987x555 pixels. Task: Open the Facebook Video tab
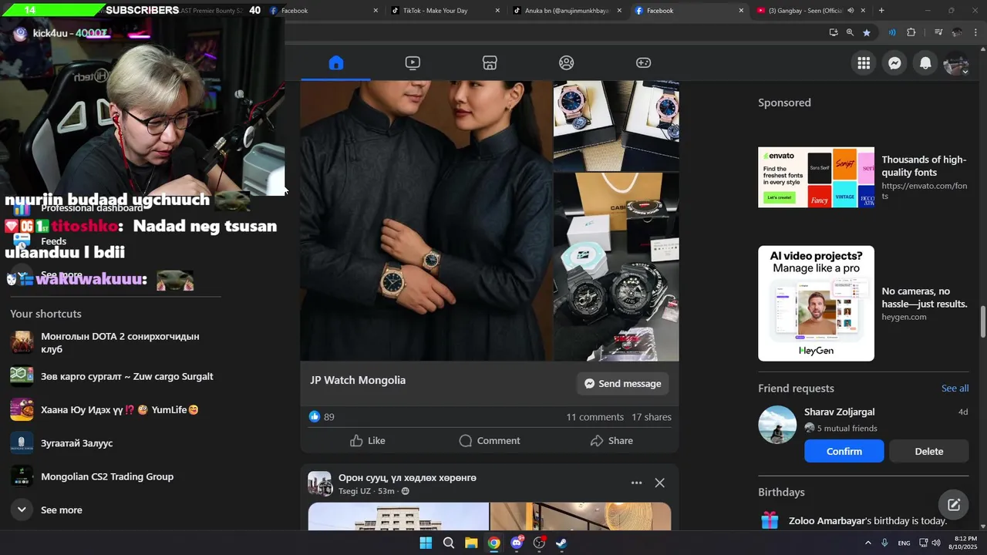click(413, 63)
